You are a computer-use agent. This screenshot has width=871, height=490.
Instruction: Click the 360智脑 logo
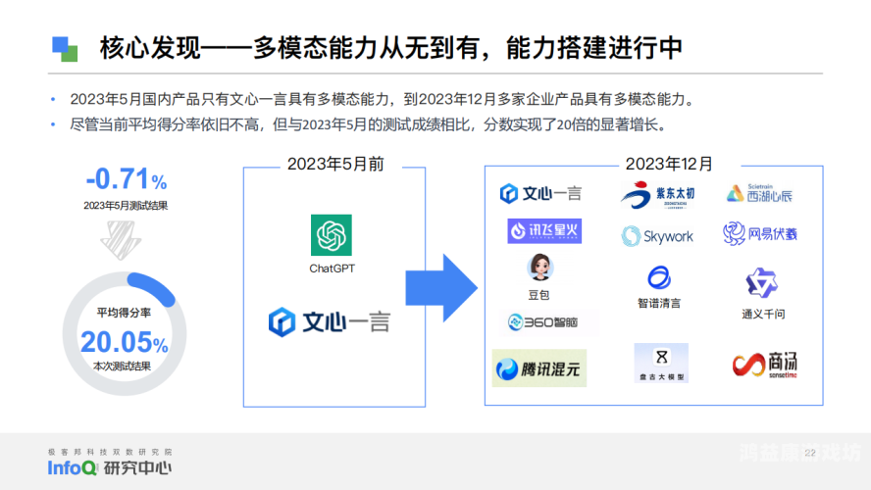tap(542, 321)
